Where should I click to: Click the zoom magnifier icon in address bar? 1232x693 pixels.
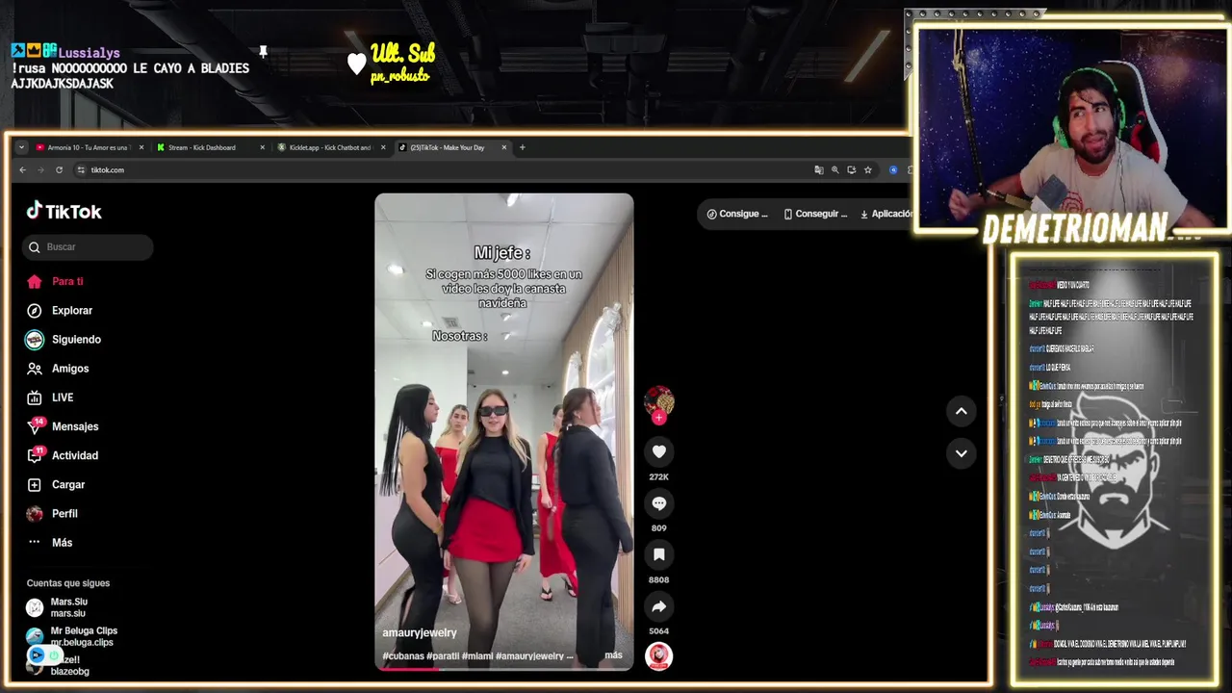point(835,170)
